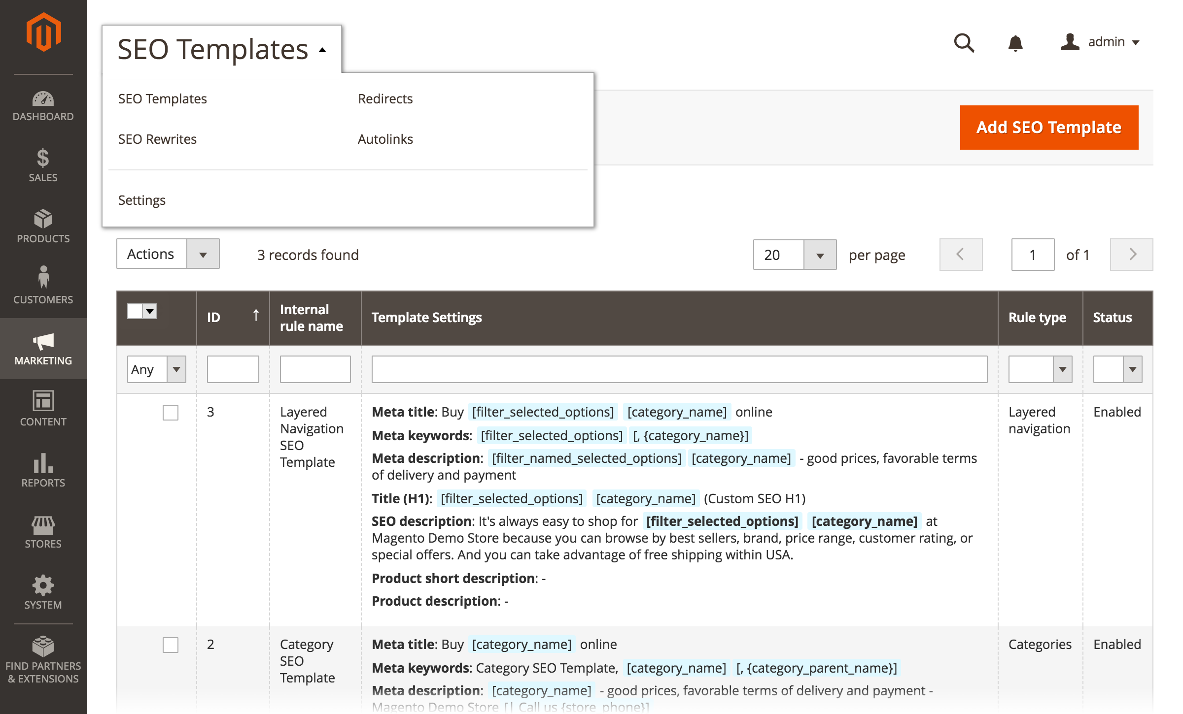The height and width of the screenshot is (714, 1183).
Task: Select checkbox for template ID 3
Action: pyautogui.click(x=171, y=413)
